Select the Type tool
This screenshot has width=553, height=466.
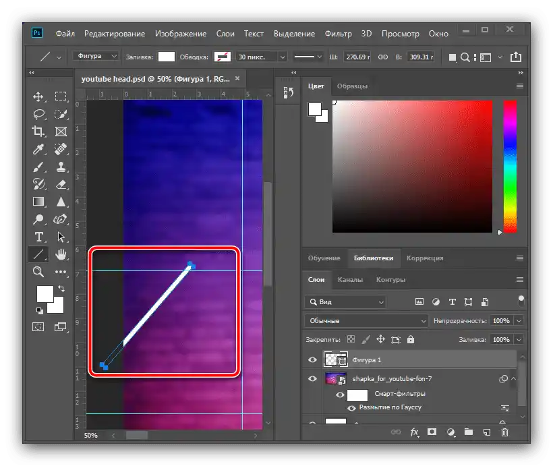point(38,237)
